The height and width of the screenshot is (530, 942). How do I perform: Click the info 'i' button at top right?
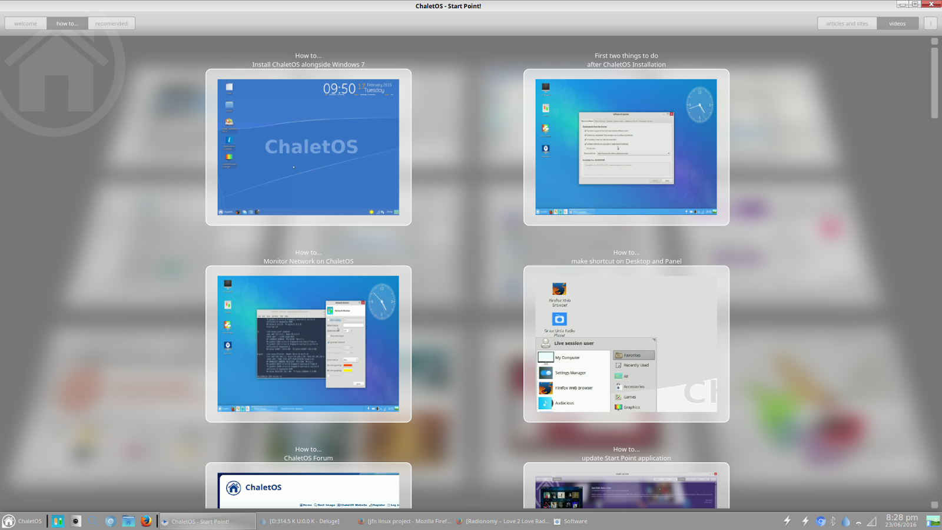pos(930,24)
